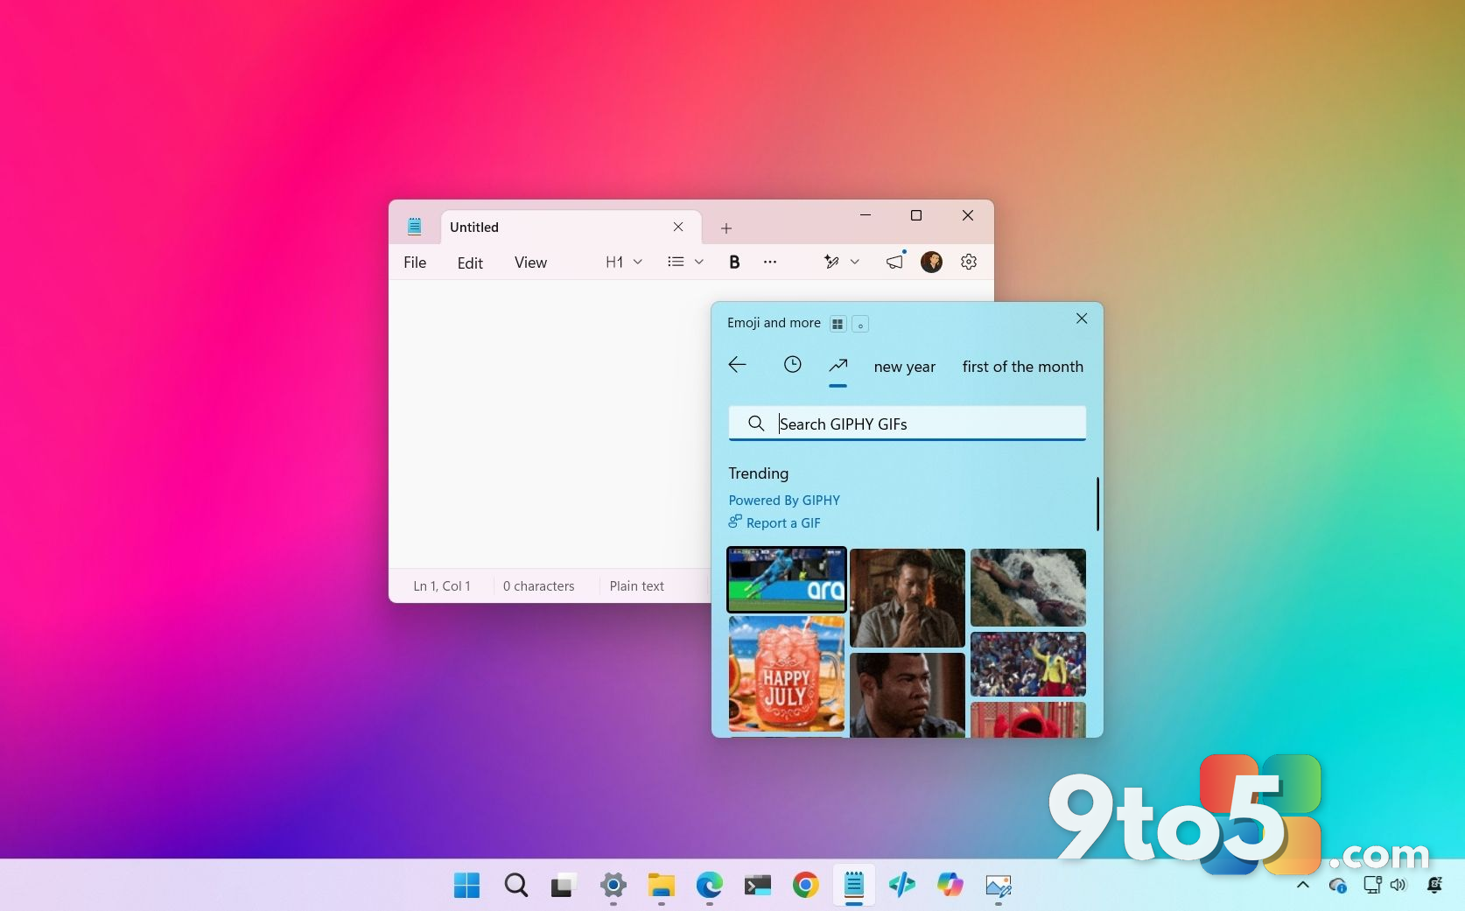The width and height of the screenshot is (1465, 911).
Task: Open Task View on taskbar
Action: click(564, 886)
